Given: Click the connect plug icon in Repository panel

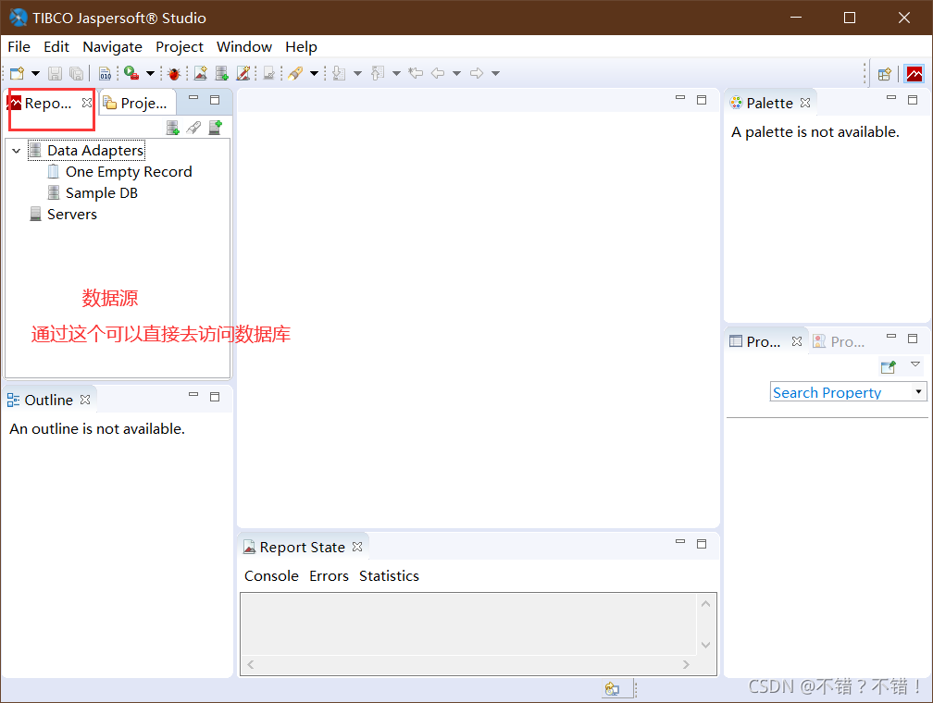Looking at the screenshot, I should click(193, 128).
